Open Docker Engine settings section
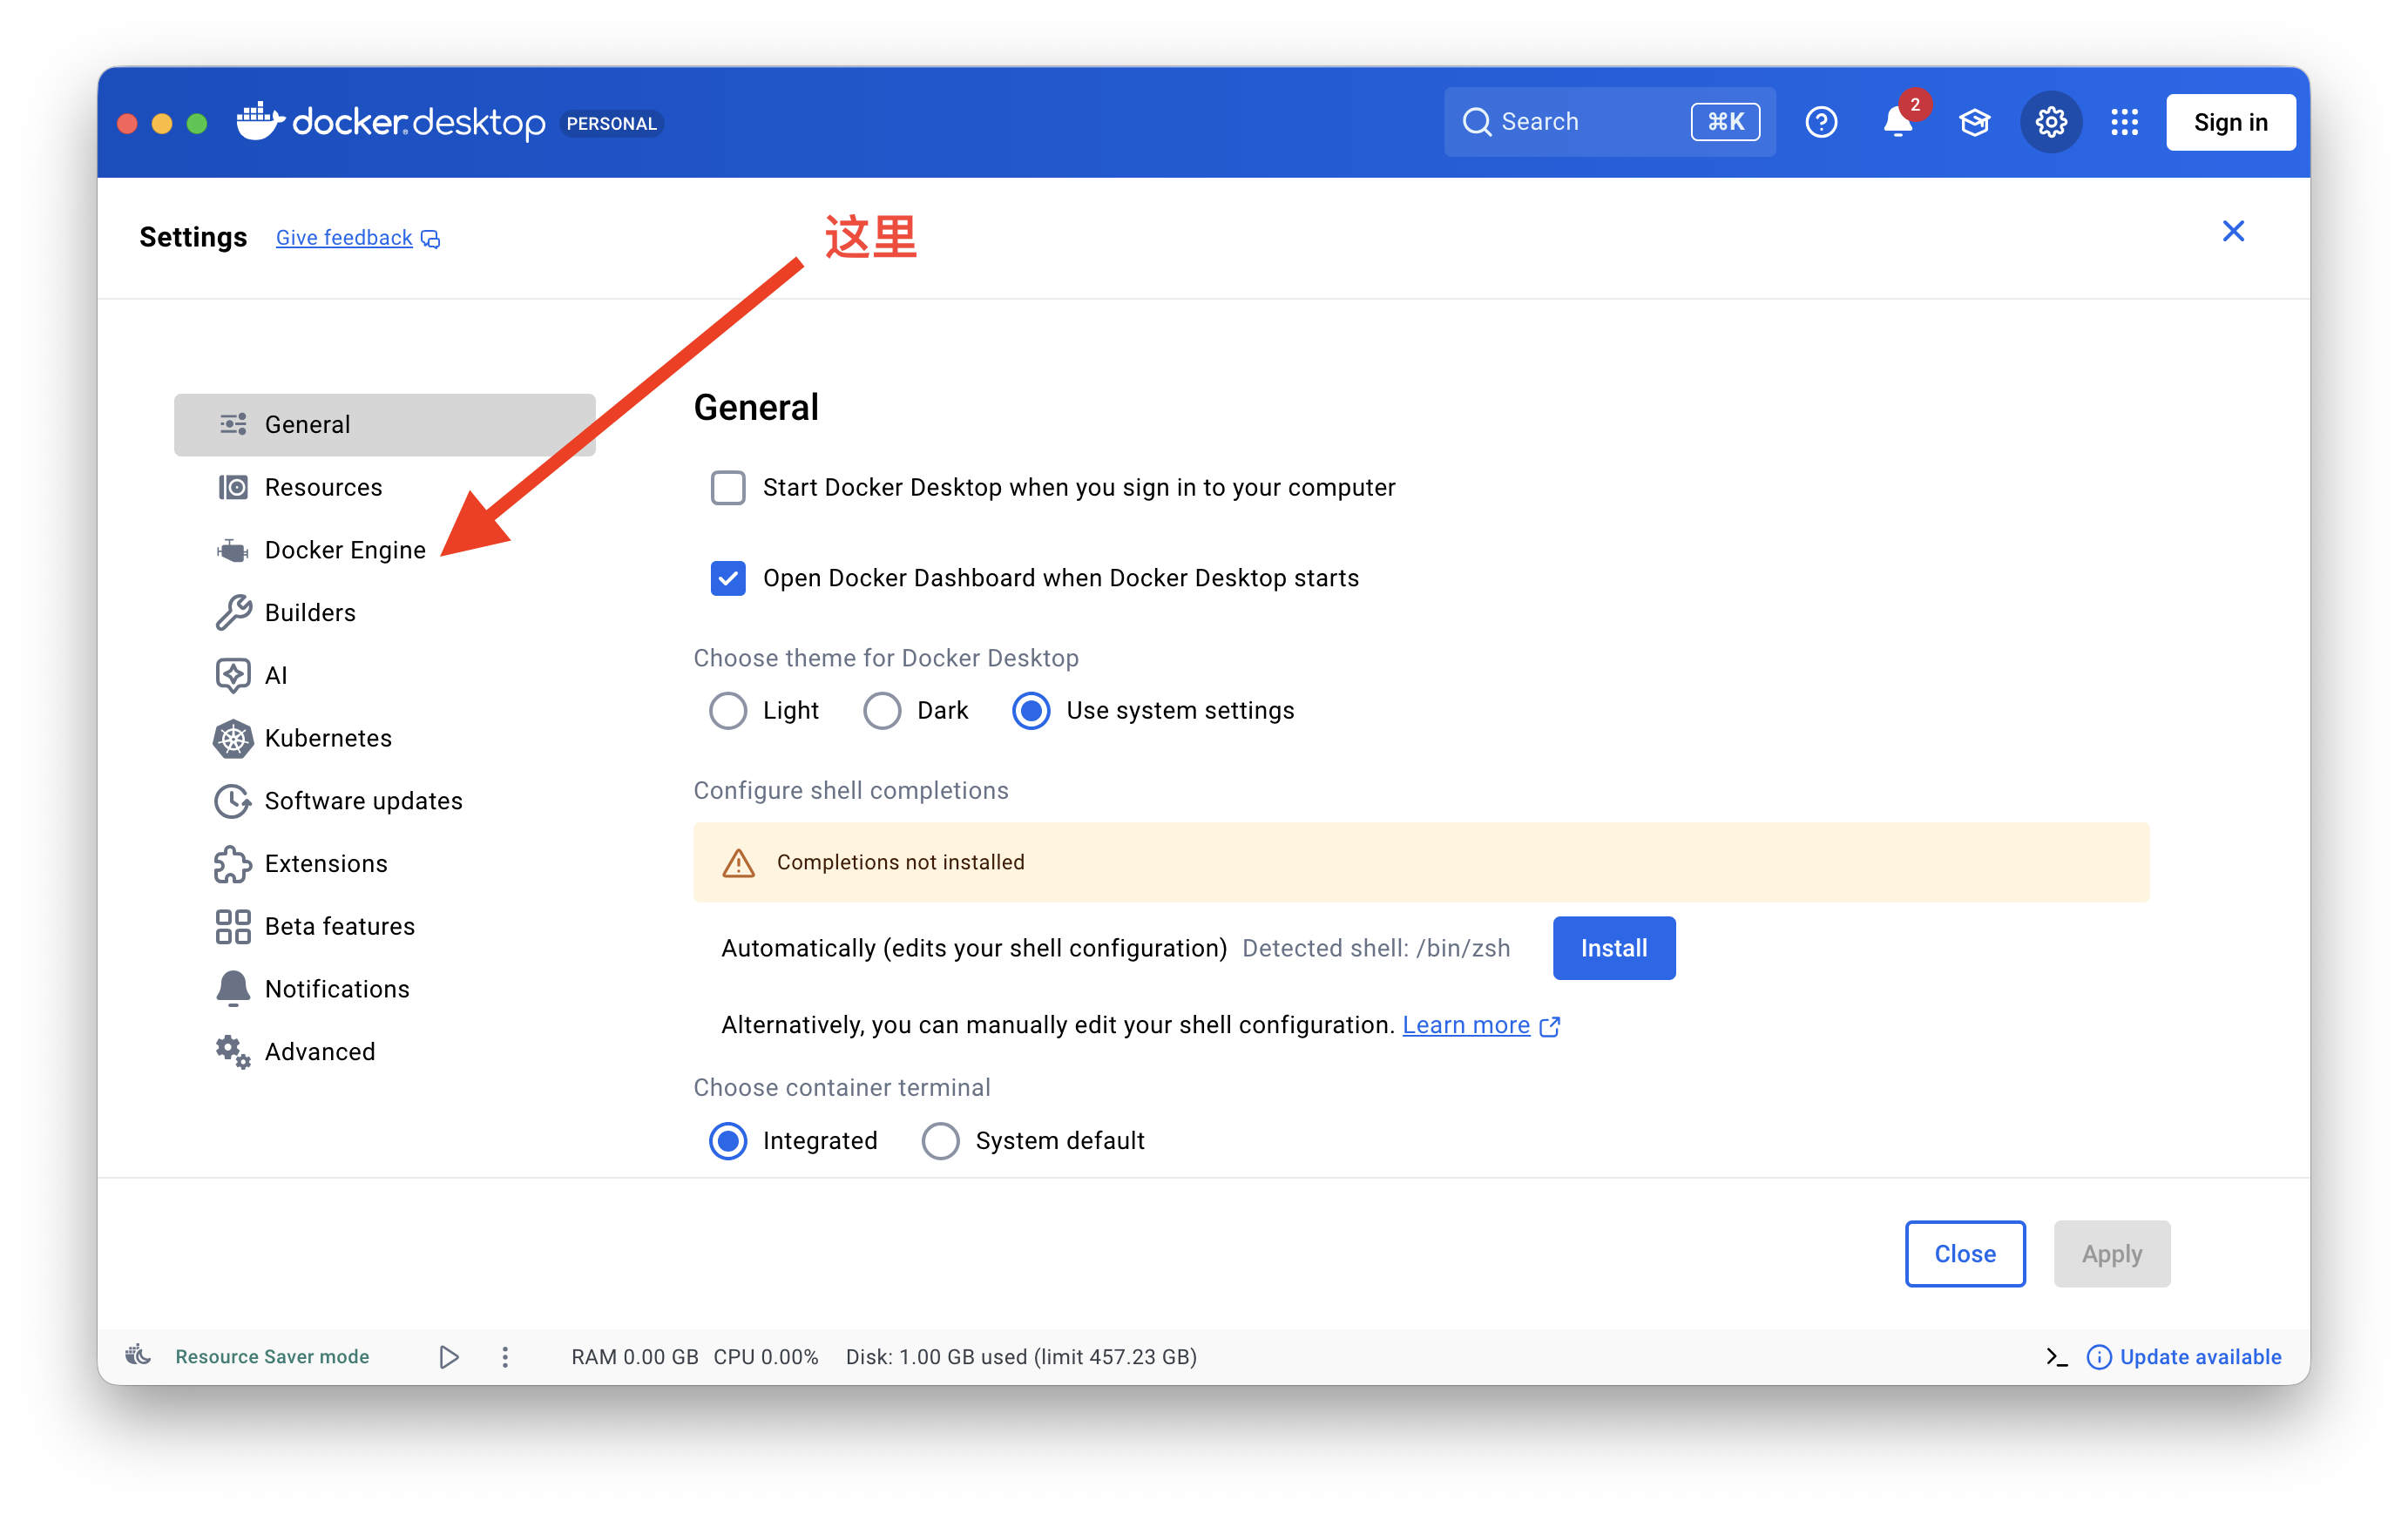The image size is (2408, 1514). (345, 550)
